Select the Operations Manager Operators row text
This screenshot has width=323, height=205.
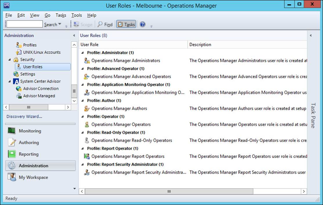point(121,125)
